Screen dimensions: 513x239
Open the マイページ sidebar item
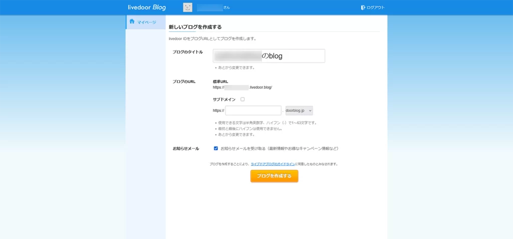click(x=147, y=22)
